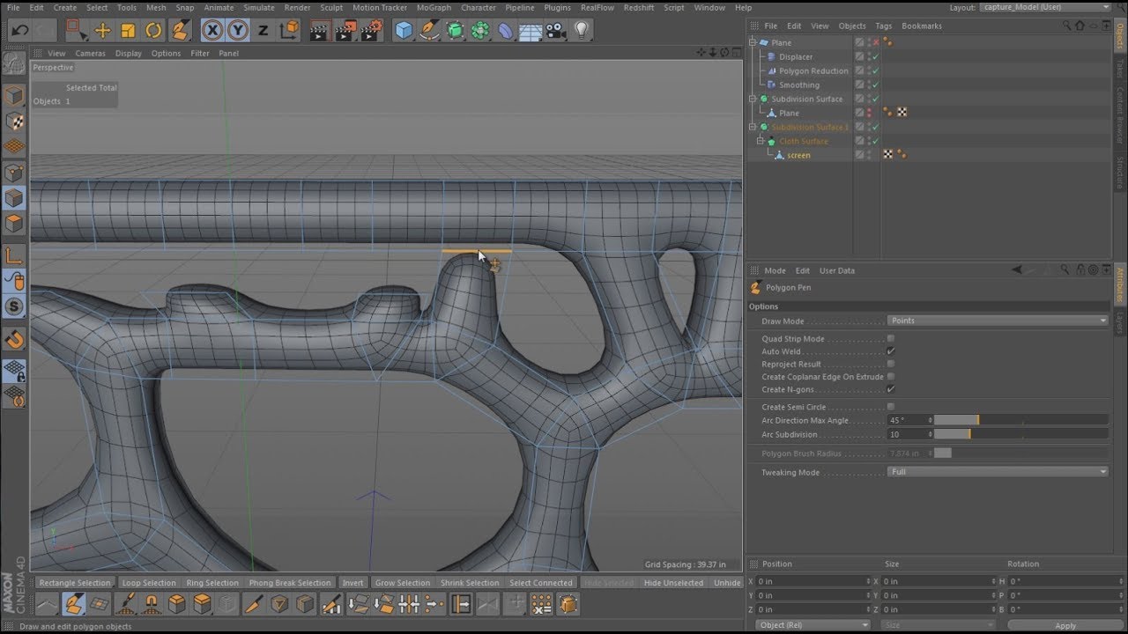Disable the Displacer enable checkmark
Image resolution: width=1128 pixels, height=634 pixels.
875,57
